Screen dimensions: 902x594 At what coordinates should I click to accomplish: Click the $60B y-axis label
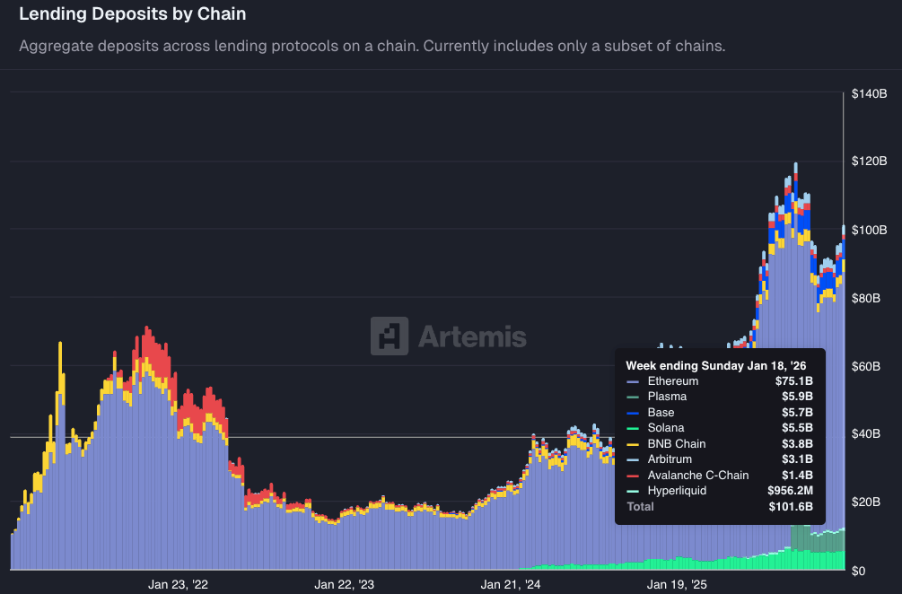(x=866, y=366)
